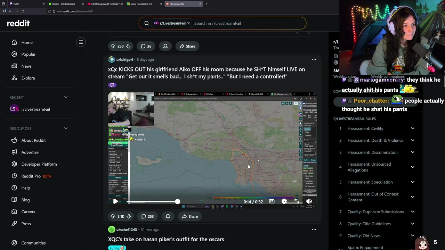Screen dimensions: 445x250
Task: Seek video using the progress scrubber
Action: point(178,201)
